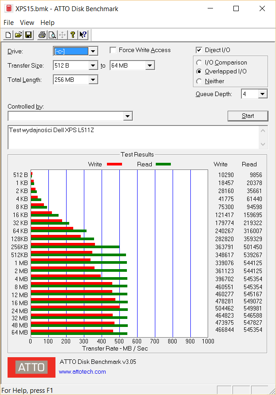276x395 pixels.
Task: Click the Read value 549981
Action: 252,308
